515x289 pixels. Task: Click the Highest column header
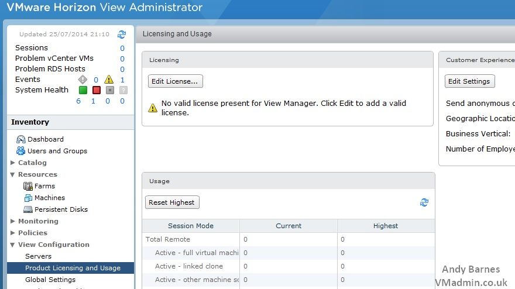click(x=386, y=226)
